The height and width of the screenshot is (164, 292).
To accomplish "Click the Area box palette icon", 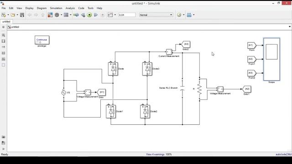I will (x=3, y=65).
